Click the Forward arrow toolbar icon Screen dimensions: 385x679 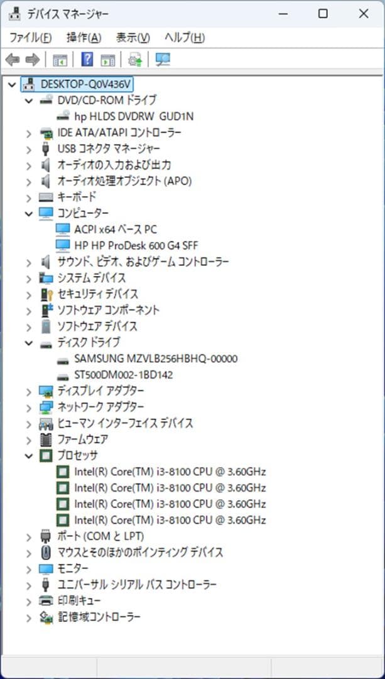33,60
